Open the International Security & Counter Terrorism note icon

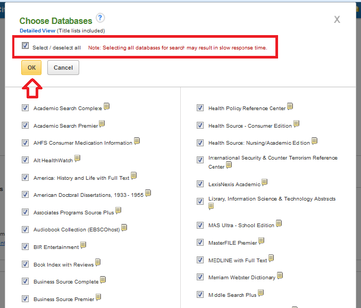coord(229,165)
